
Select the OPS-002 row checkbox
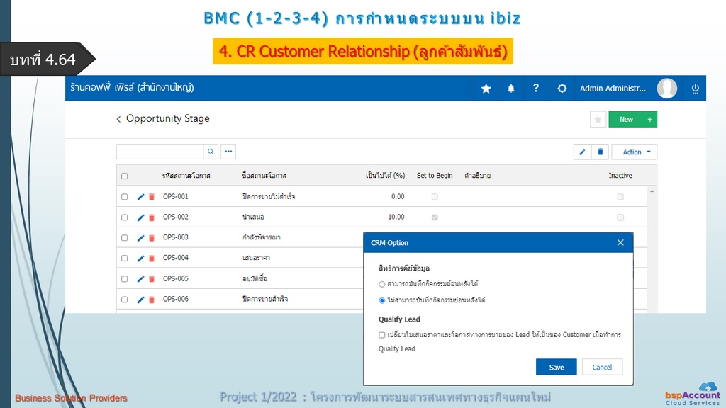click(125, 217)
